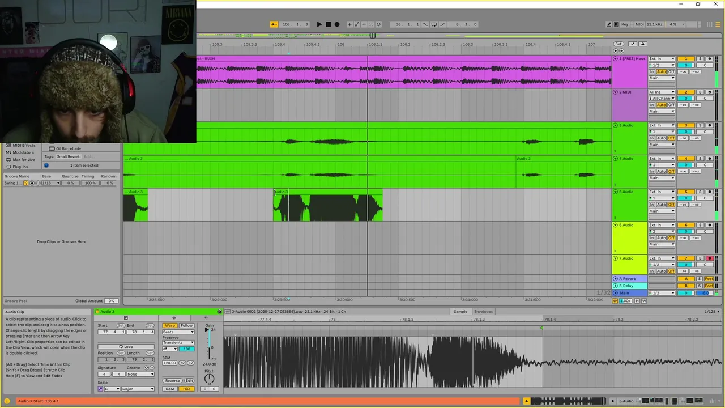The image size is (725, 408).
Task: Halve the clip tempo with the /2 button
Action: point(182,363)
